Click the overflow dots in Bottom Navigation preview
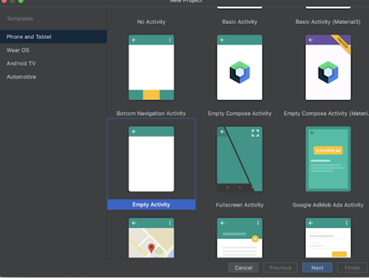Image resolution: width=369 pixels, height=280 pixels. [170, 40]
